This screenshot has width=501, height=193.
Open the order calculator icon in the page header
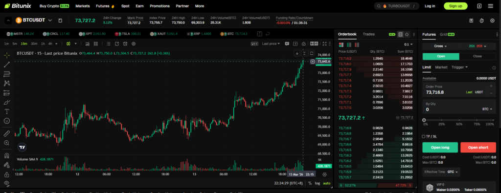click(x=471, y=21)
